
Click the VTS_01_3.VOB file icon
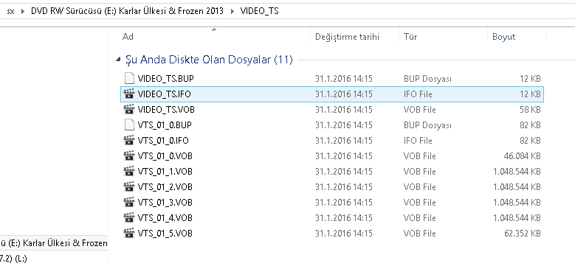click(129, 203)
